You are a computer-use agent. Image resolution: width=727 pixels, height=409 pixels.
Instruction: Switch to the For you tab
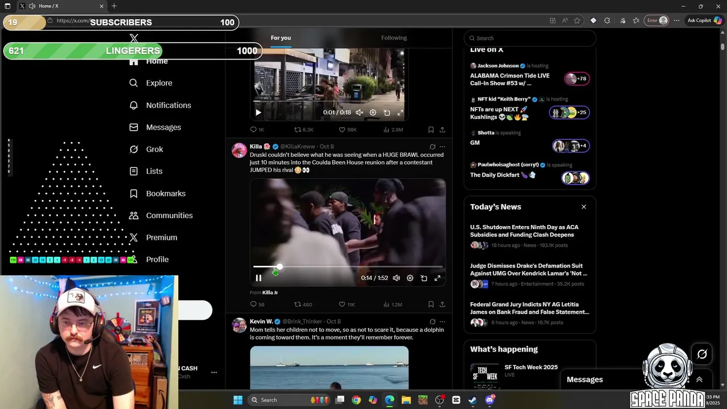click(281, 38)
